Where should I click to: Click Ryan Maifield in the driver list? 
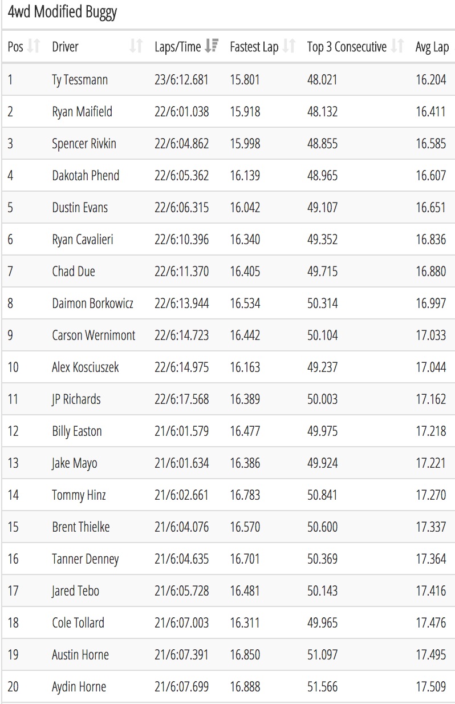pyautogui.click(x=82, y=112)
